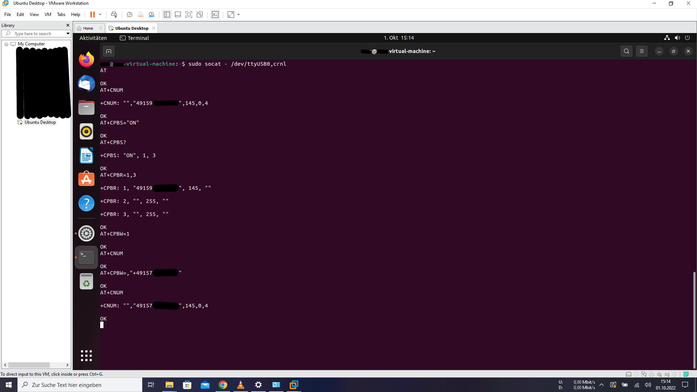Search in terminal with magnifier icon
The height and width of the screenshot is (392, 697).
[626, 51]
